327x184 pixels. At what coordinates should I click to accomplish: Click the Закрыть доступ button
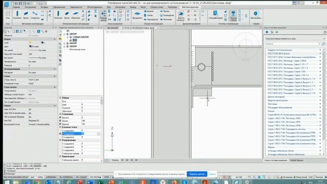click(197, 174)
